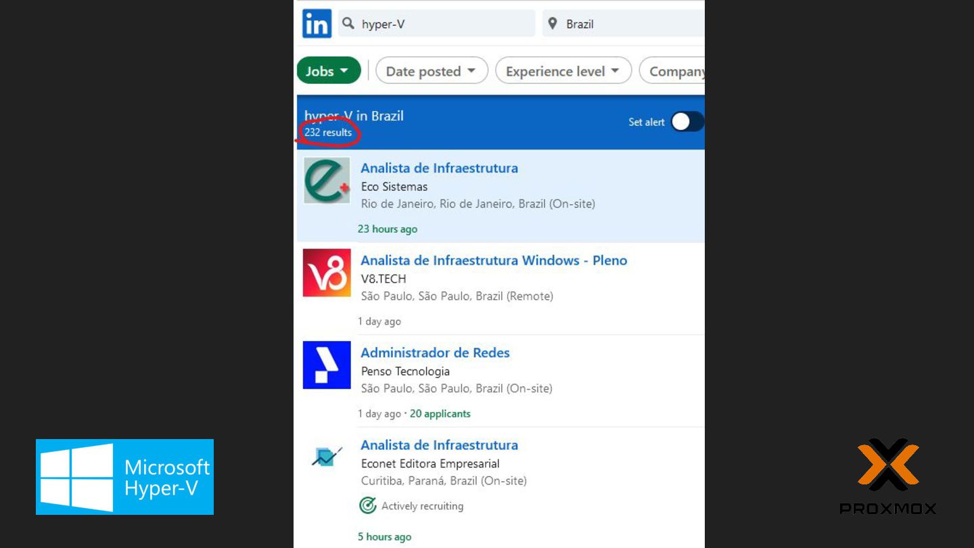Open the Company filter dropdown

(672, 70)
